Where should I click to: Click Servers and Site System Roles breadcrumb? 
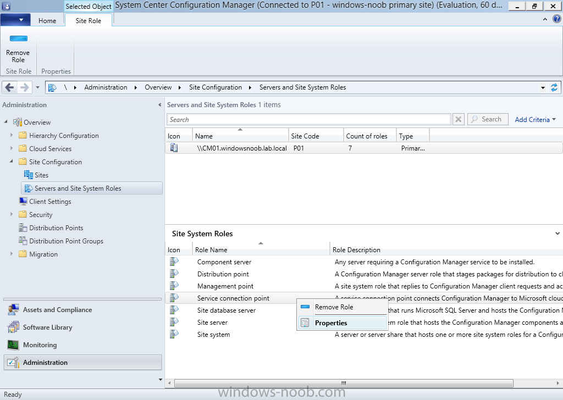pyautogui.click(x=303, y=87)
